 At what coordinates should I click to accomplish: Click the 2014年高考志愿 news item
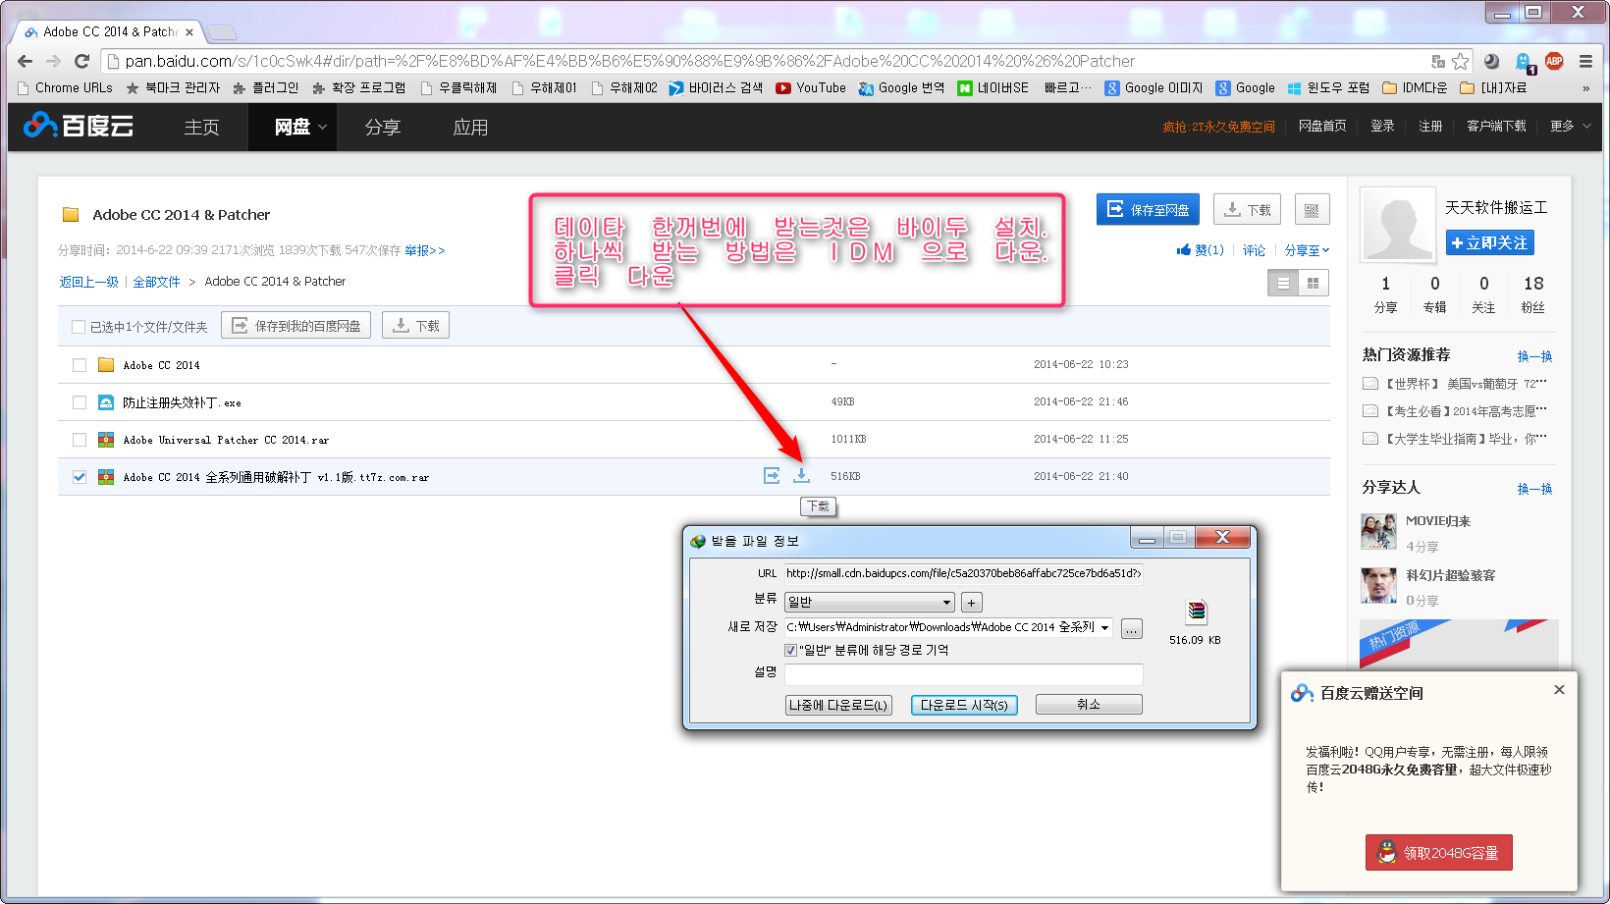click(x=1466, y=411)
